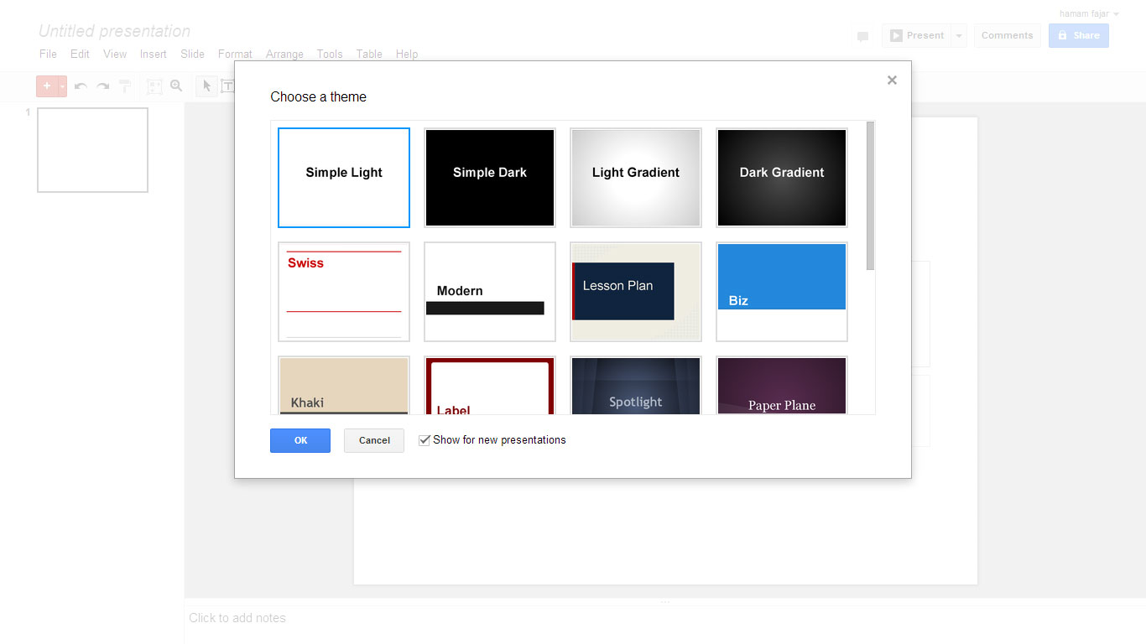Click the Zoom to fit icon
This screenshot has height=644, width=1146.
click(154, 86)
